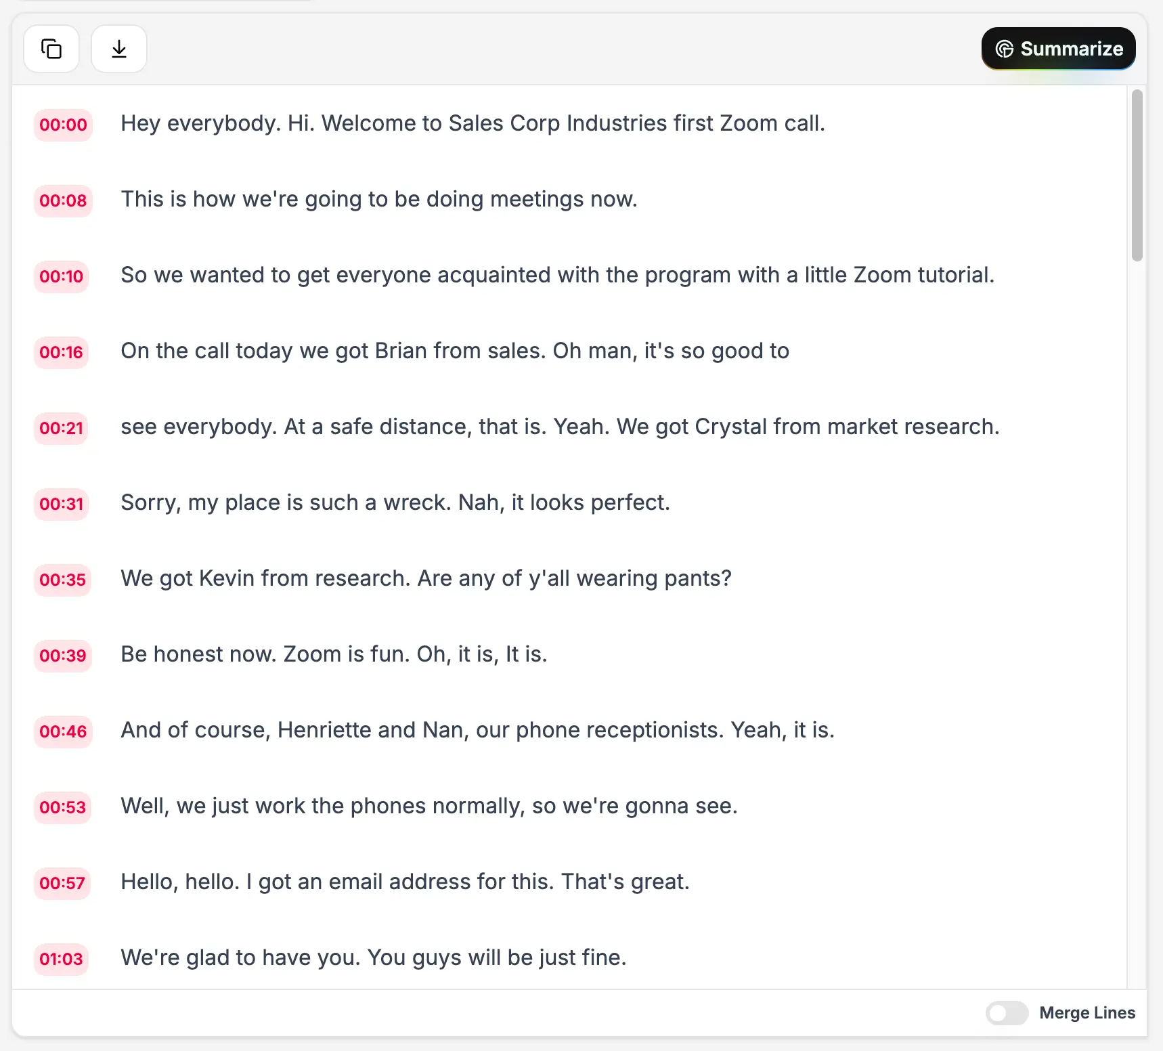The image size is (1163, 1051).
Task: Click the AI sparkle icon in Summarize
Action: coord(1004,48)
